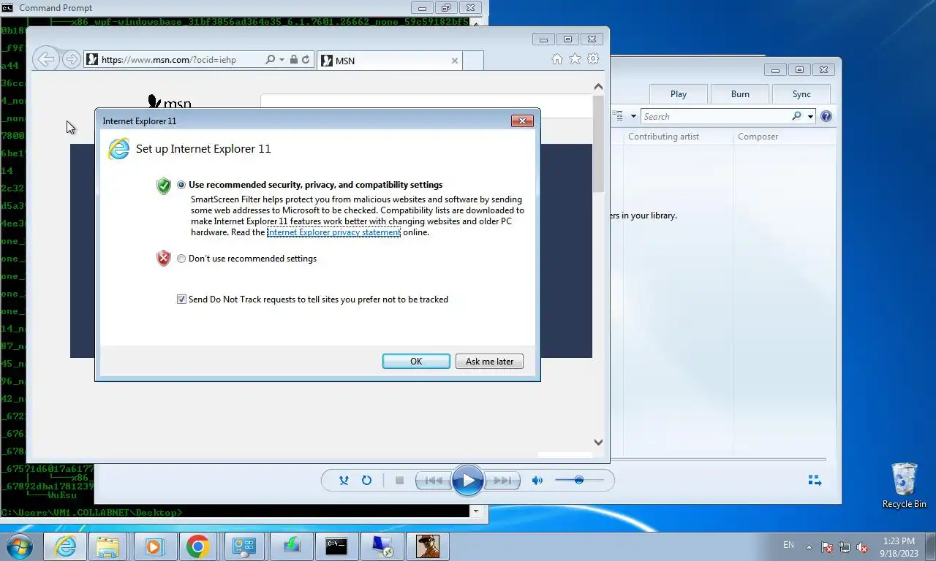Open File Explorer from taskbar

pyautogui.click(x=107, y=546)
